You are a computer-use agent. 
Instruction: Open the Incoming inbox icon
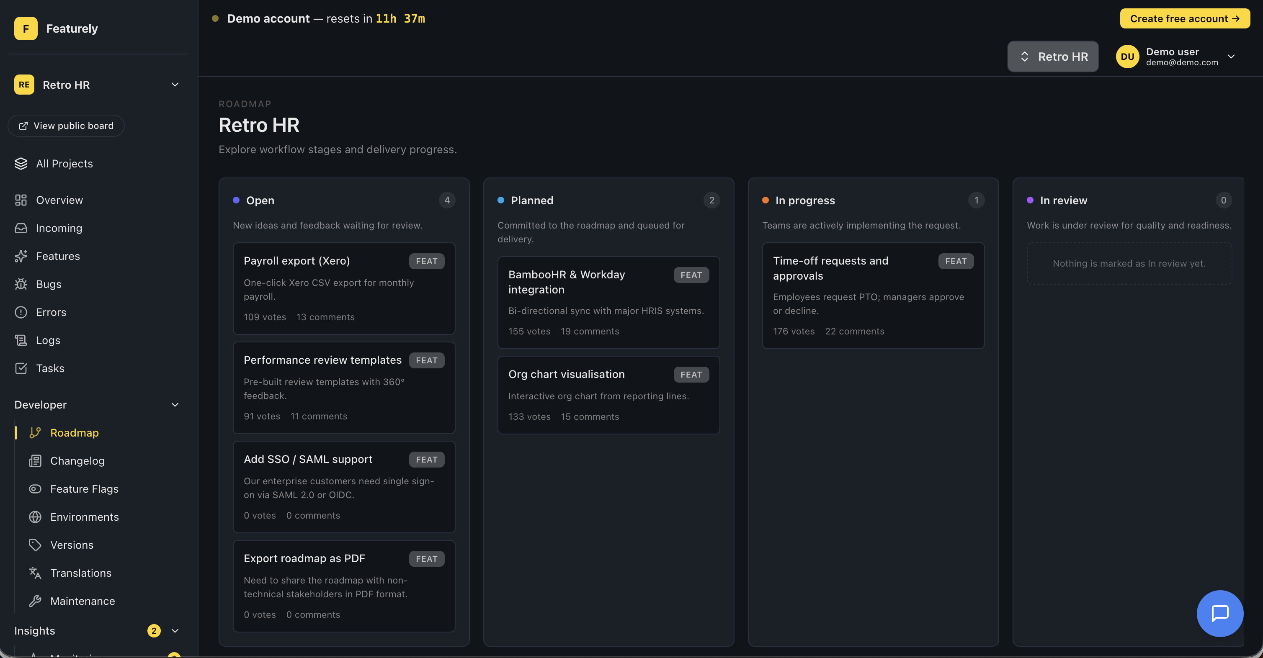21,228
